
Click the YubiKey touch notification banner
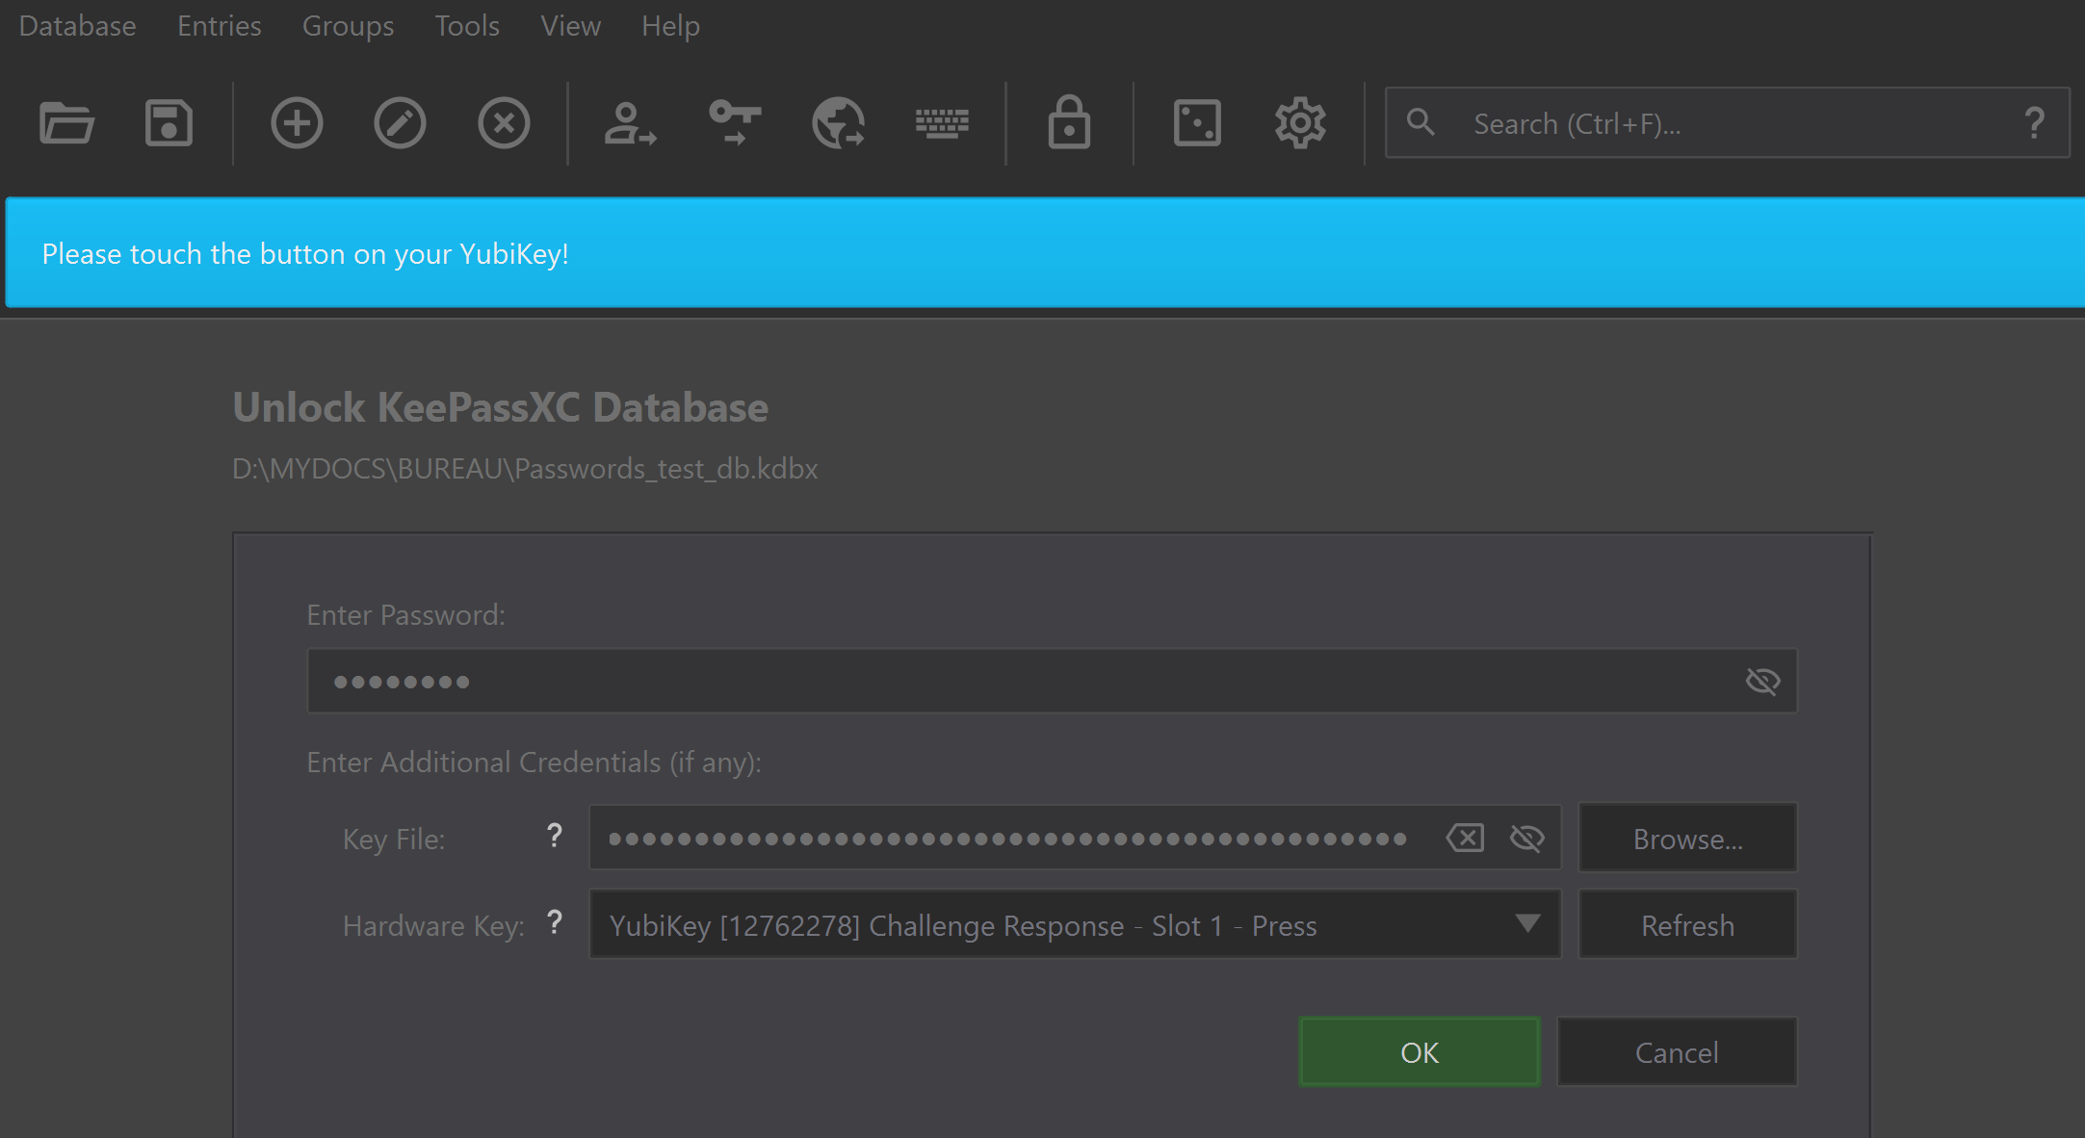pos(1045,253)
